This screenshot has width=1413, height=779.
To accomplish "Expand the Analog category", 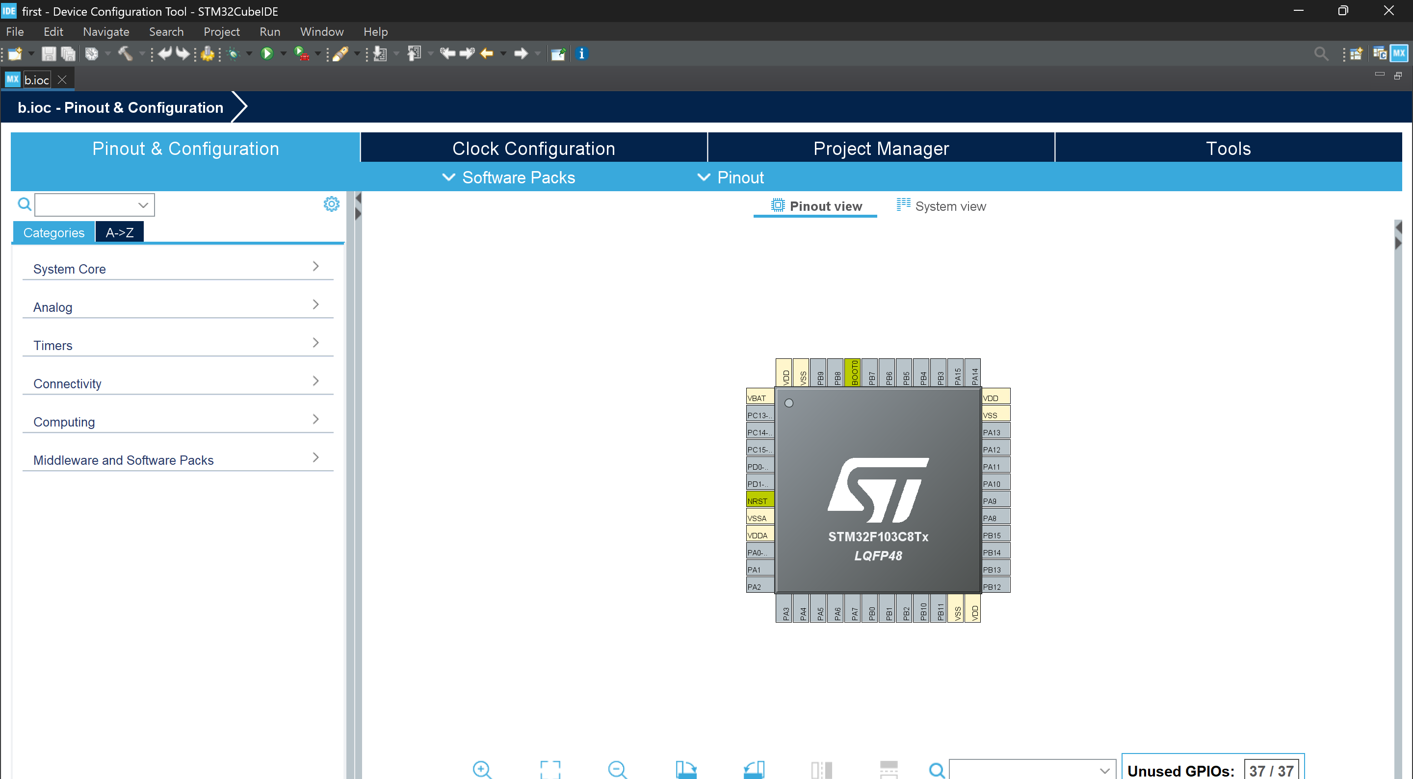I will tap(178, 306).
